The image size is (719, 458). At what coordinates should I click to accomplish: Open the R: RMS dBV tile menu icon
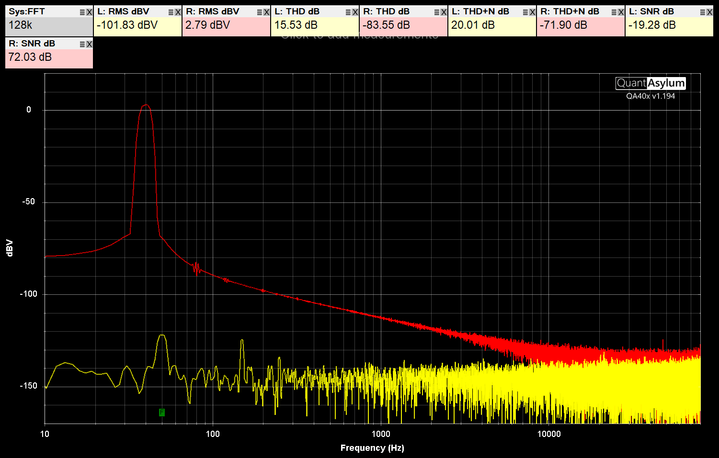[260, 12]
